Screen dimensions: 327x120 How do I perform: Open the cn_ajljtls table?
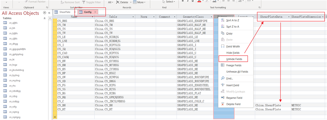13,23
